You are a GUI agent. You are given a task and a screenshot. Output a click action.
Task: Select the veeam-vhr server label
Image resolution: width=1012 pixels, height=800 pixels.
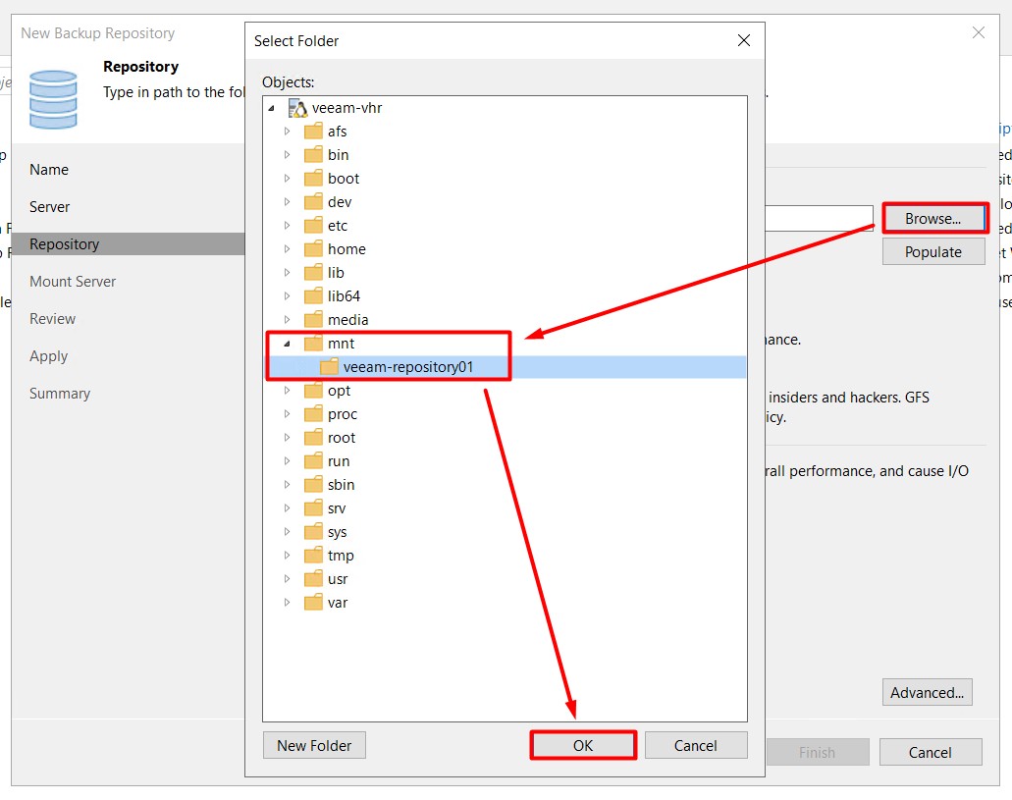346,108
